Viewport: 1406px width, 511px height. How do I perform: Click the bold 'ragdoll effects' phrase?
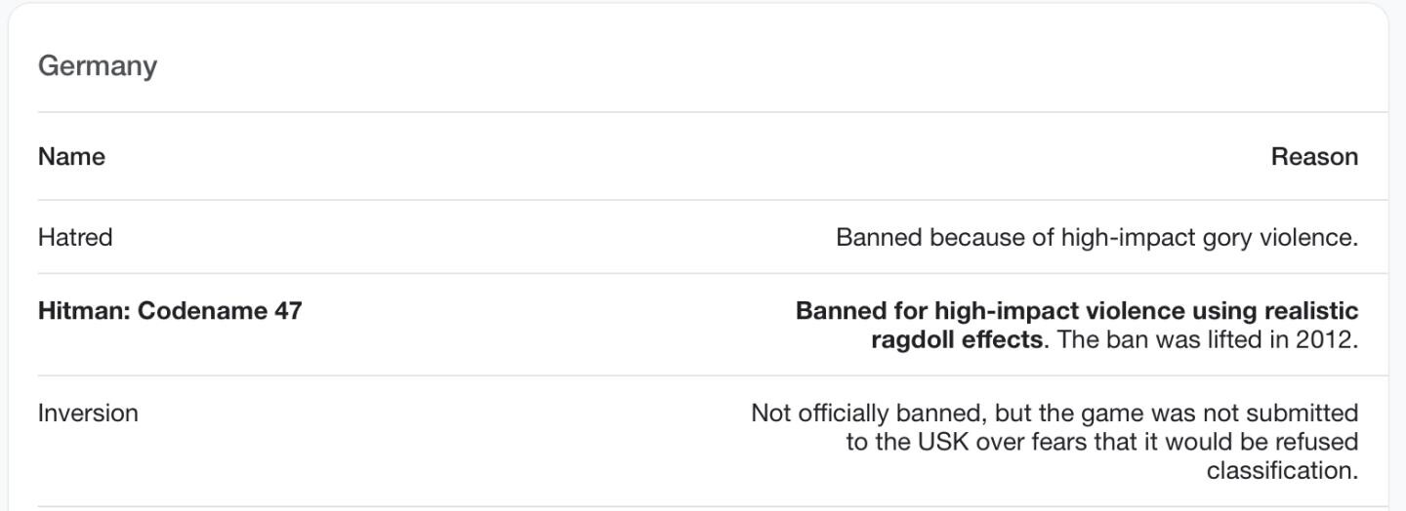[956, 340]
